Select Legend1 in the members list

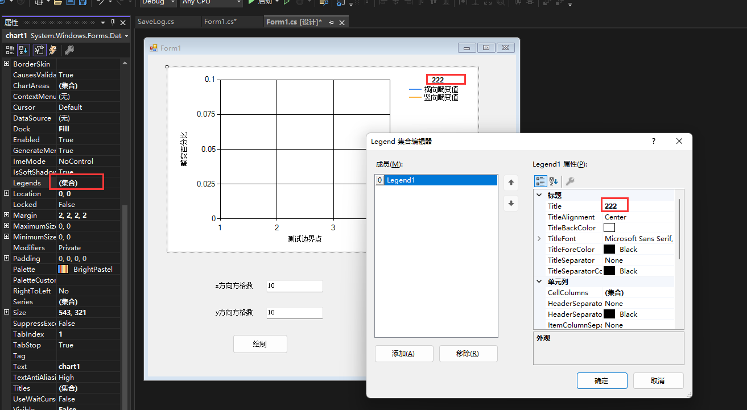pos(436,180)
